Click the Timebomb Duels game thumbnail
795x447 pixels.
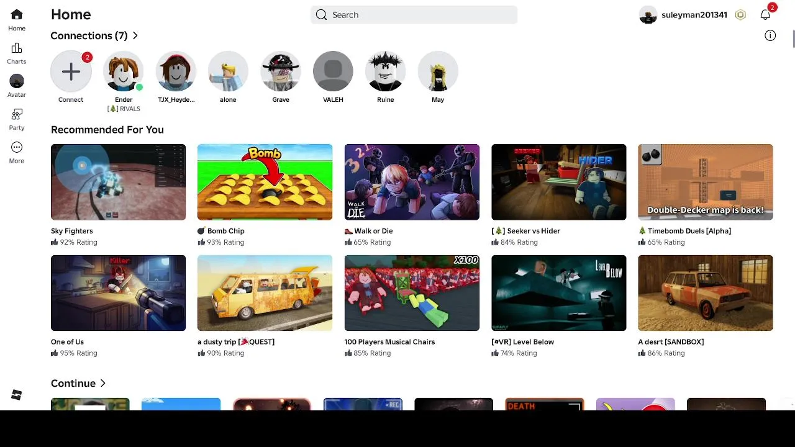click(705, 182)
